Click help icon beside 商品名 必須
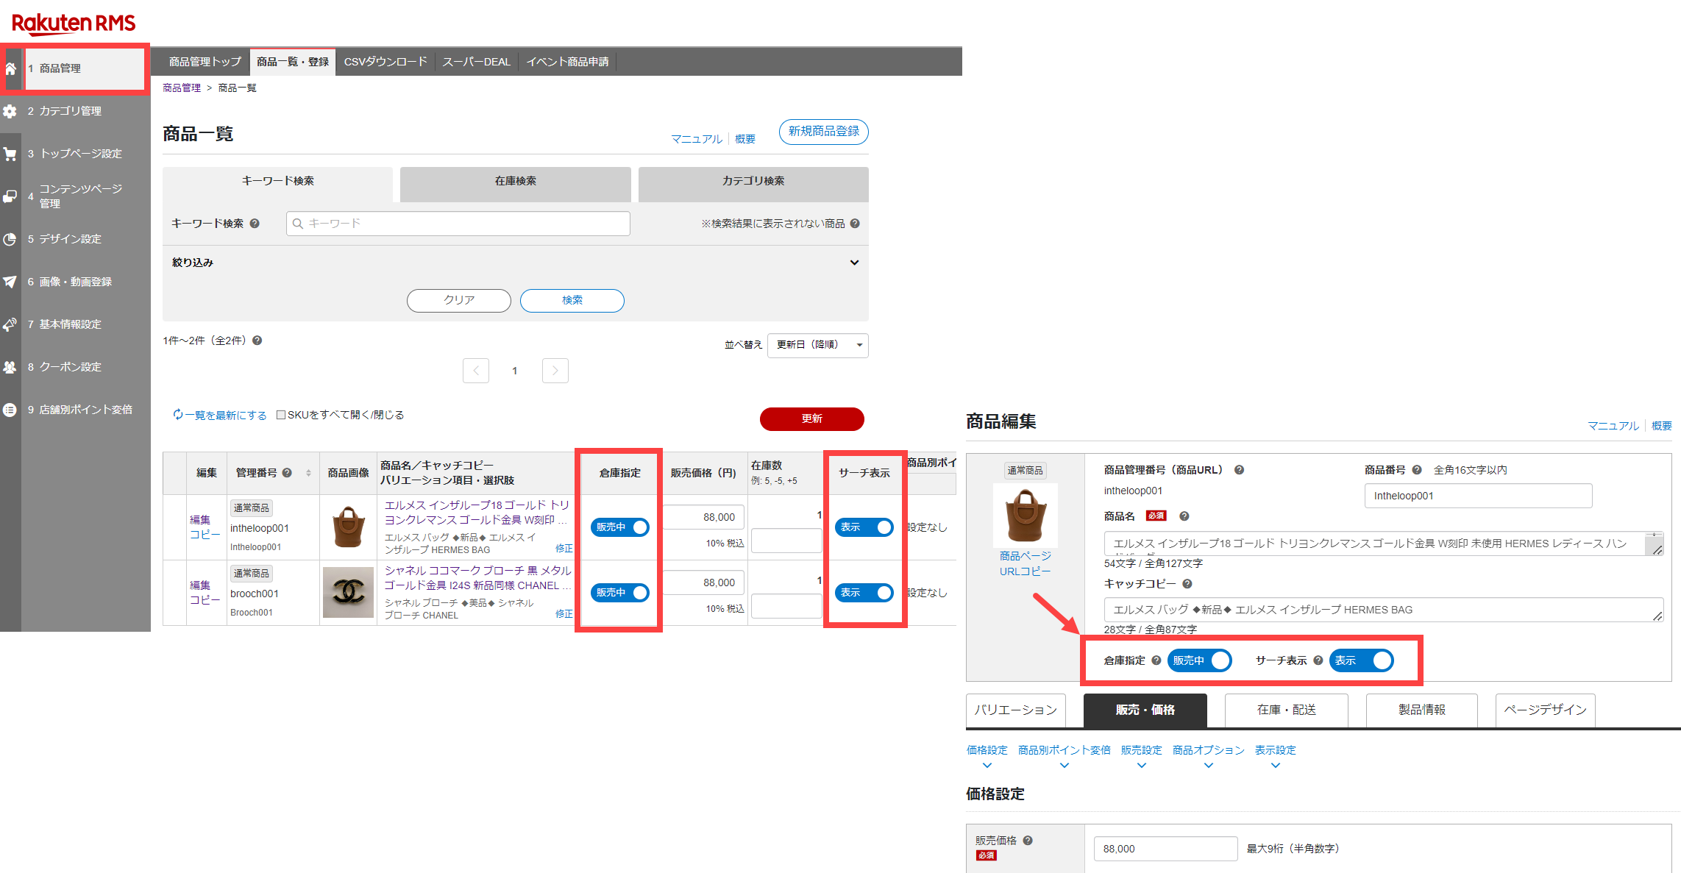The height and width of the screenshot is (873, 1681). 1184,516
